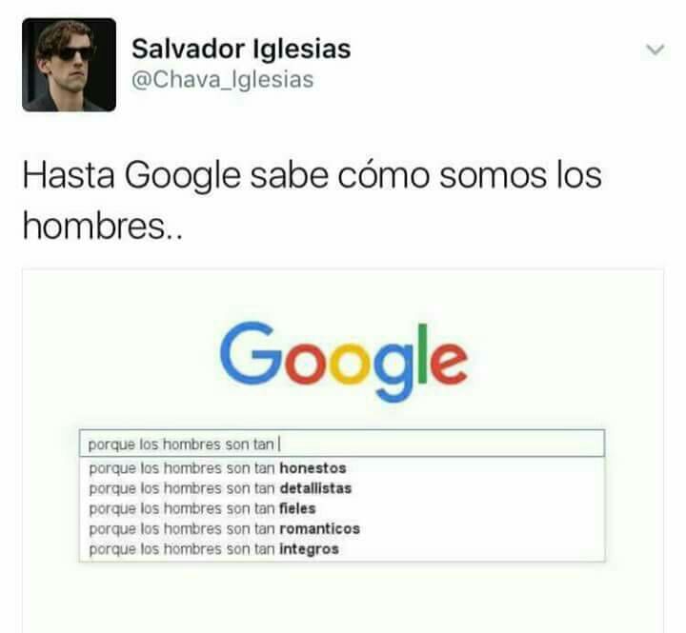
Task: Click the Google logo
Action: [344, 362]
